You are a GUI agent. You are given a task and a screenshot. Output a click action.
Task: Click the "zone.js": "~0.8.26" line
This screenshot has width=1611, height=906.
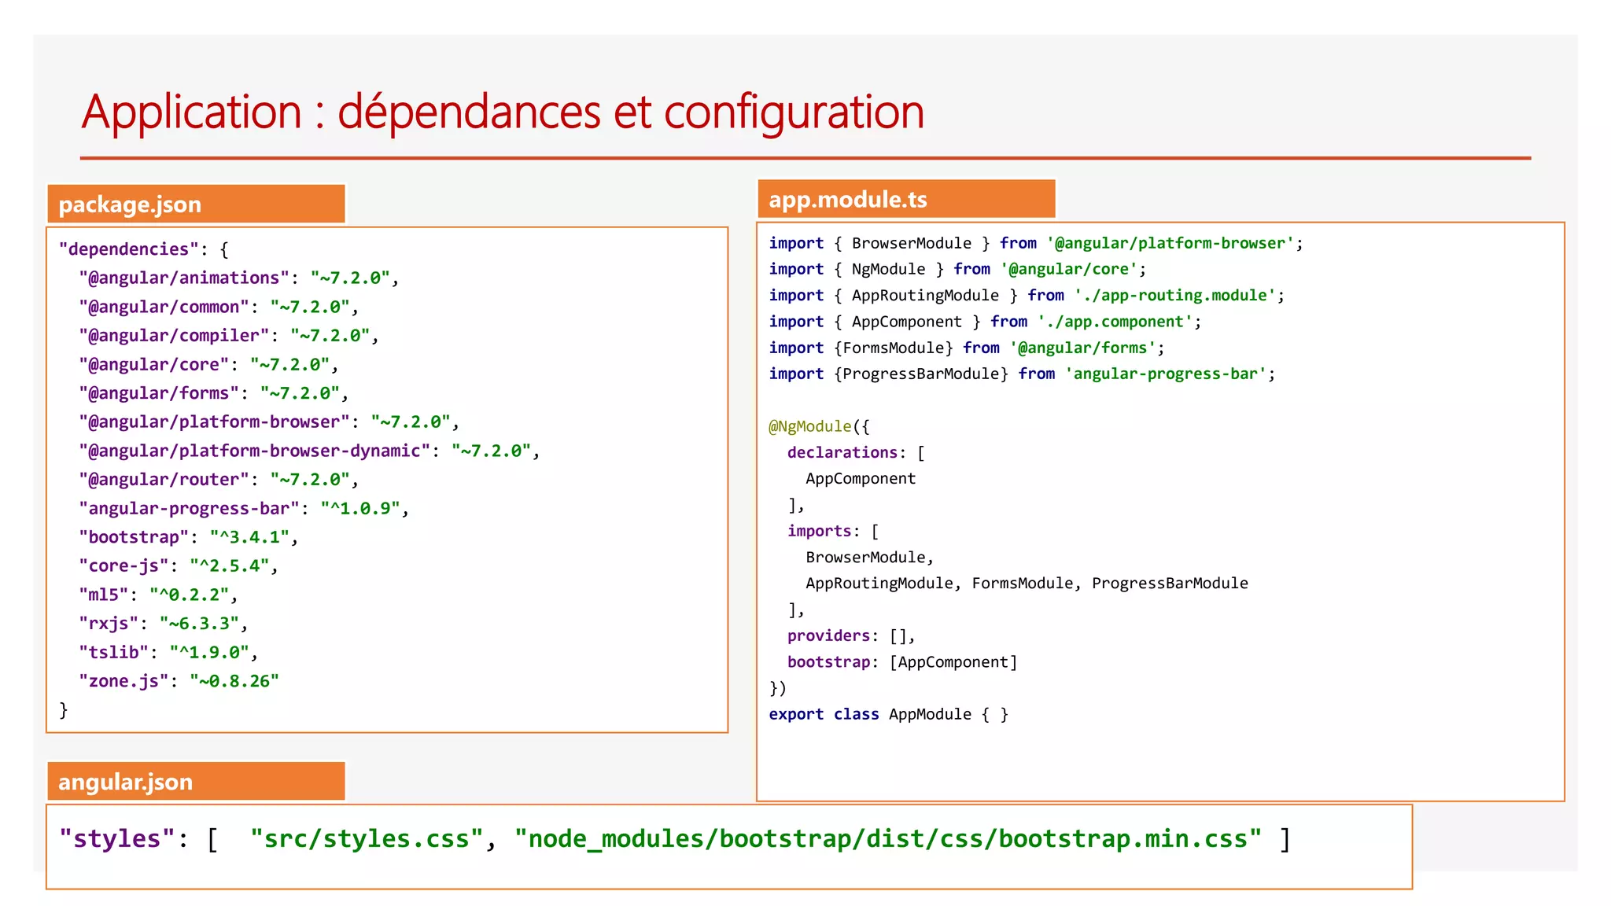(179, 681)
